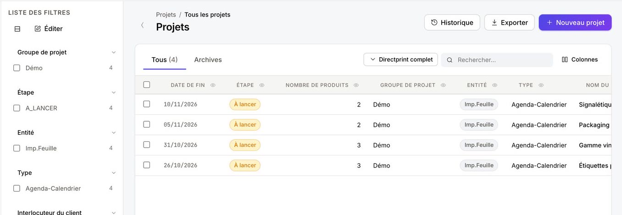Click Imp.Feuille tag in 10/11/2026 row
The width and height of the screenshot is (622, 215).
(x=479, y=104)
